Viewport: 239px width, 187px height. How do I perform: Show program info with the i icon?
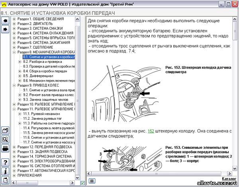[5, 171]
